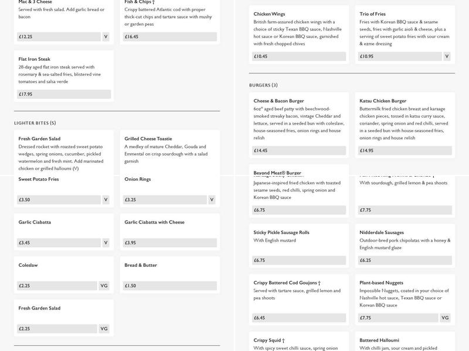Select the Lighter Bites (5) section header
Screen dimensions: 469x351
[x=35, y=123]
